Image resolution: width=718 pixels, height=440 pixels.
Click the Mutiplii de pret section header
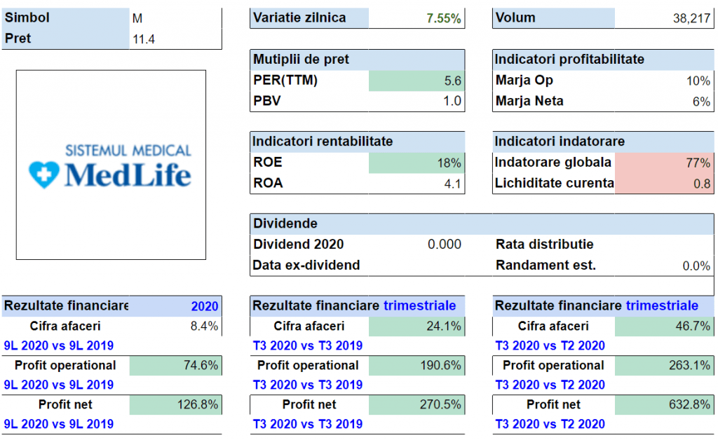(x=357, y=60)
